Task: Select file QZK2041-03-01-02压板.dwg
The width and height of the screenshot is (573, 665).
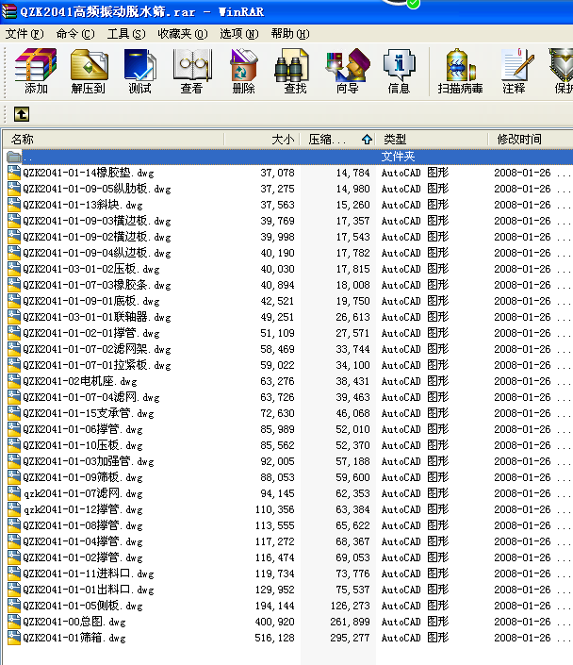Action: coord(91,269)
